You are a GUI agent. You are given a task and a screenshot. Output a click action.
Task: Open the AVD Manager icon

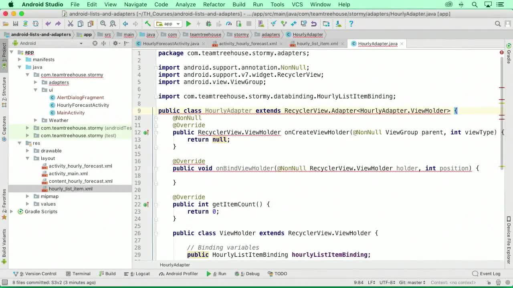click(261, 24)
